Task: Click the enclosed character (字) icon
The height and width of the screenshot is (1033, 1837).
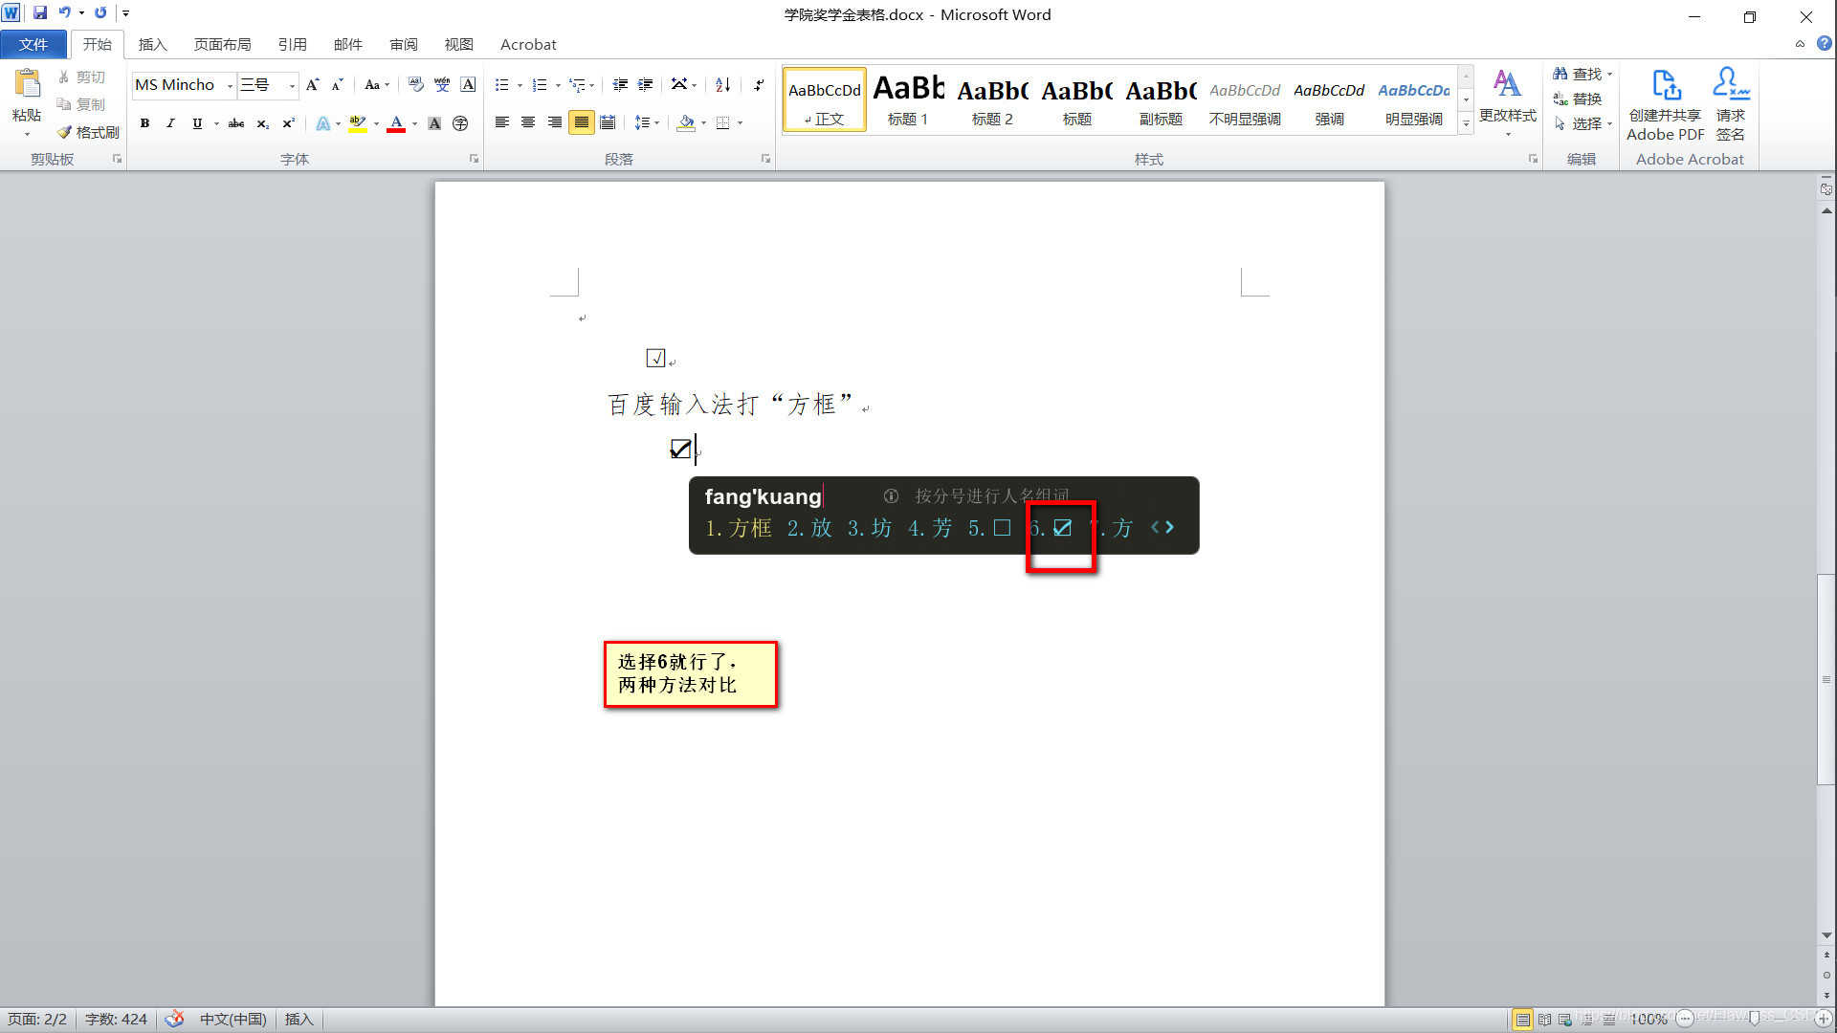Action: [460, 123]
